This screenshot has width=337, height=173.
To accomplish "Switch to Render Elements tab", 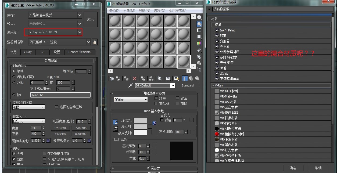I will [x=80, y=52].
